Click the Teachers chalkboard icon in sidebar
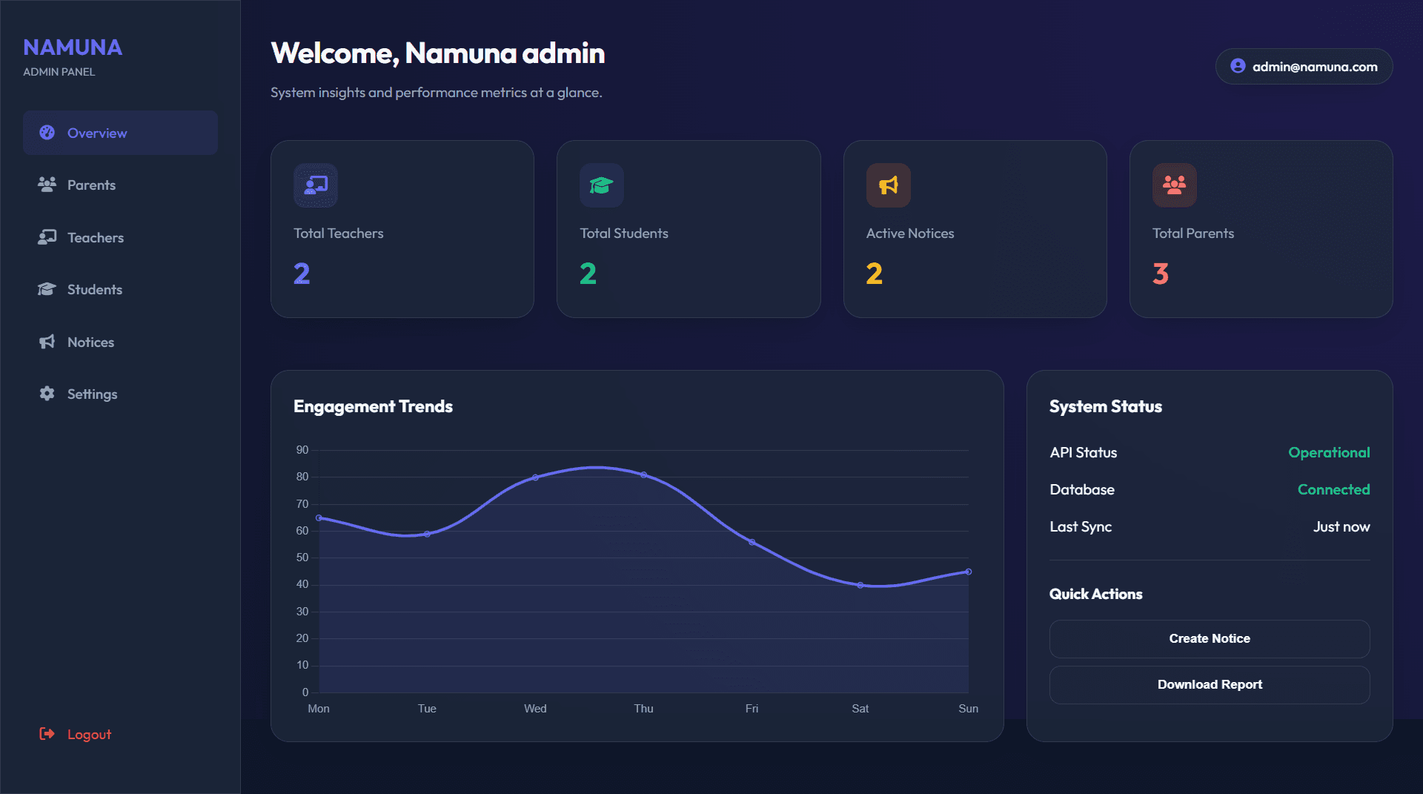The image size is (1423, 794). pyautogui.click(x=47, y=237)
